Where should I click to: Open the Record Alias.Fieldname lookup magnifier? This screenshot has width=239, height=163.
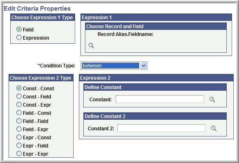(91, 45)
